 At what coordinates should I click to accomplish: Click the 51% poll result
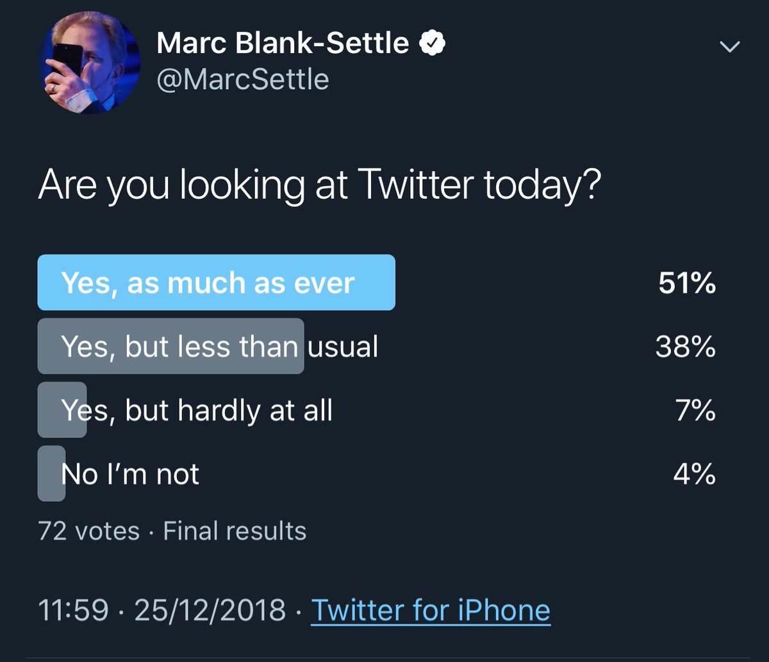coord(687,283)
